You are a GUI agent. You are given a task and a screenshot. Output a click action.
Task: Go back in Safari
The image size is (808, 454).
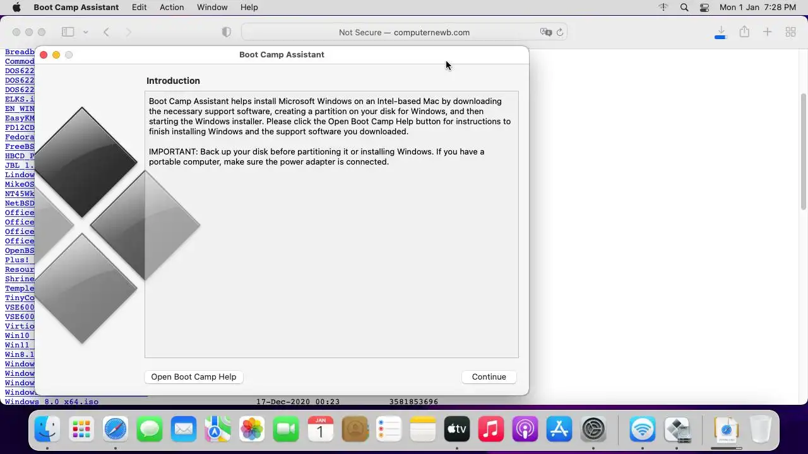[107, 32]
